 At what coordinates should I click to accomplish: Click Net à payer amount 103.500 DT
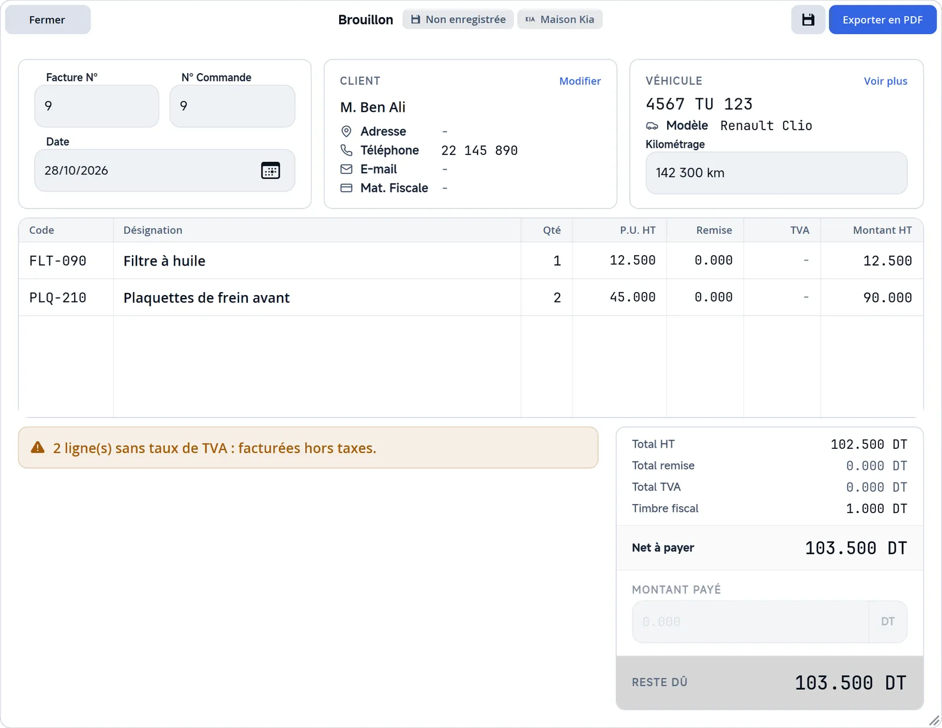coord(855,548)
